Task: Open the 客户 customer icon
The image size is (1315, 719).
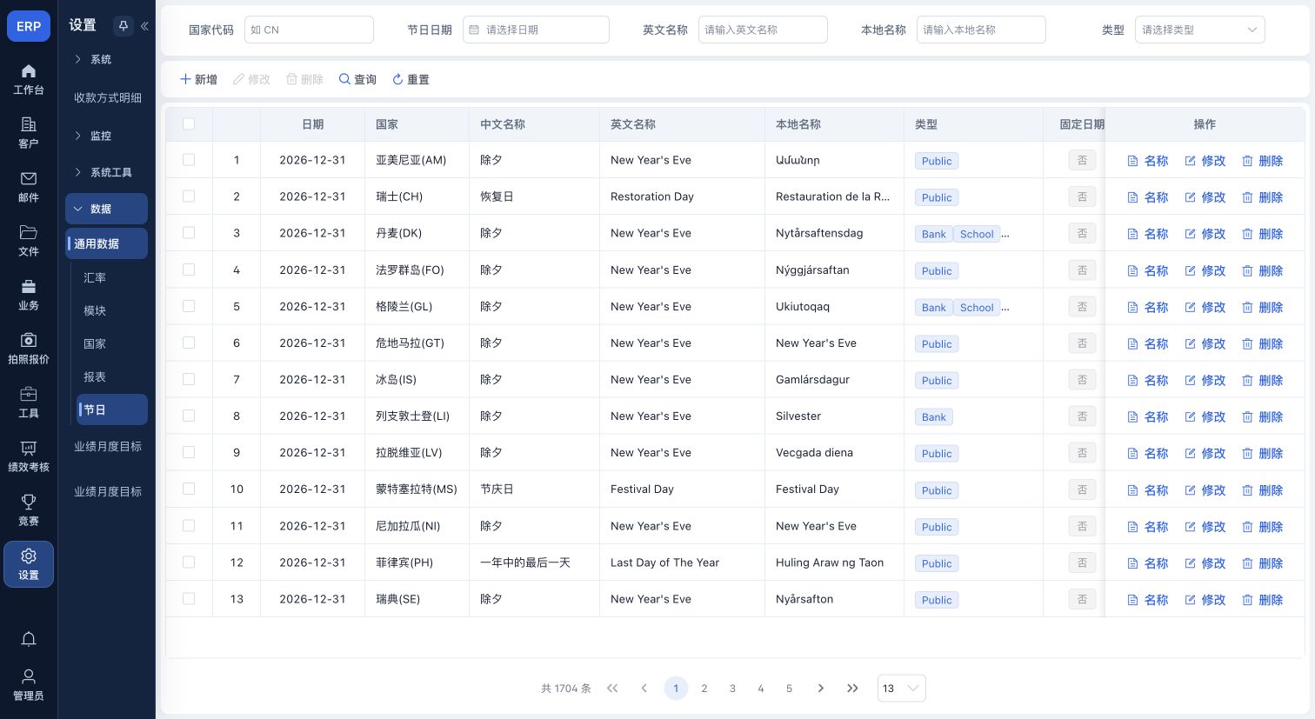Action: point(29,124)
